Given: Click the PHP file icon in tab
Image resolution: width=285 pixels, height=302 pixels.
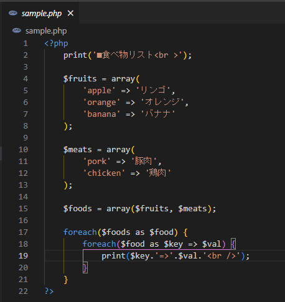Looking at the screenshot, I should 13,13.
